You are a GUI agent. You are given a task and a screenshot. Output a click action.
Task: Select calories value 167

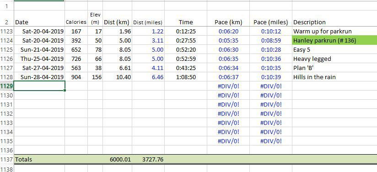[x=76, y=31]
